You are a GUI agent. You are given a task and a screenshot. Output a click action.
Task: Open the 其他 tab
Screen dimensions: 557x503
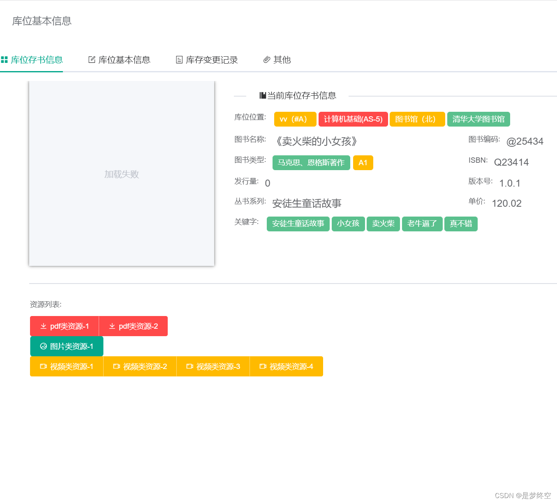(x=282, y=60)
